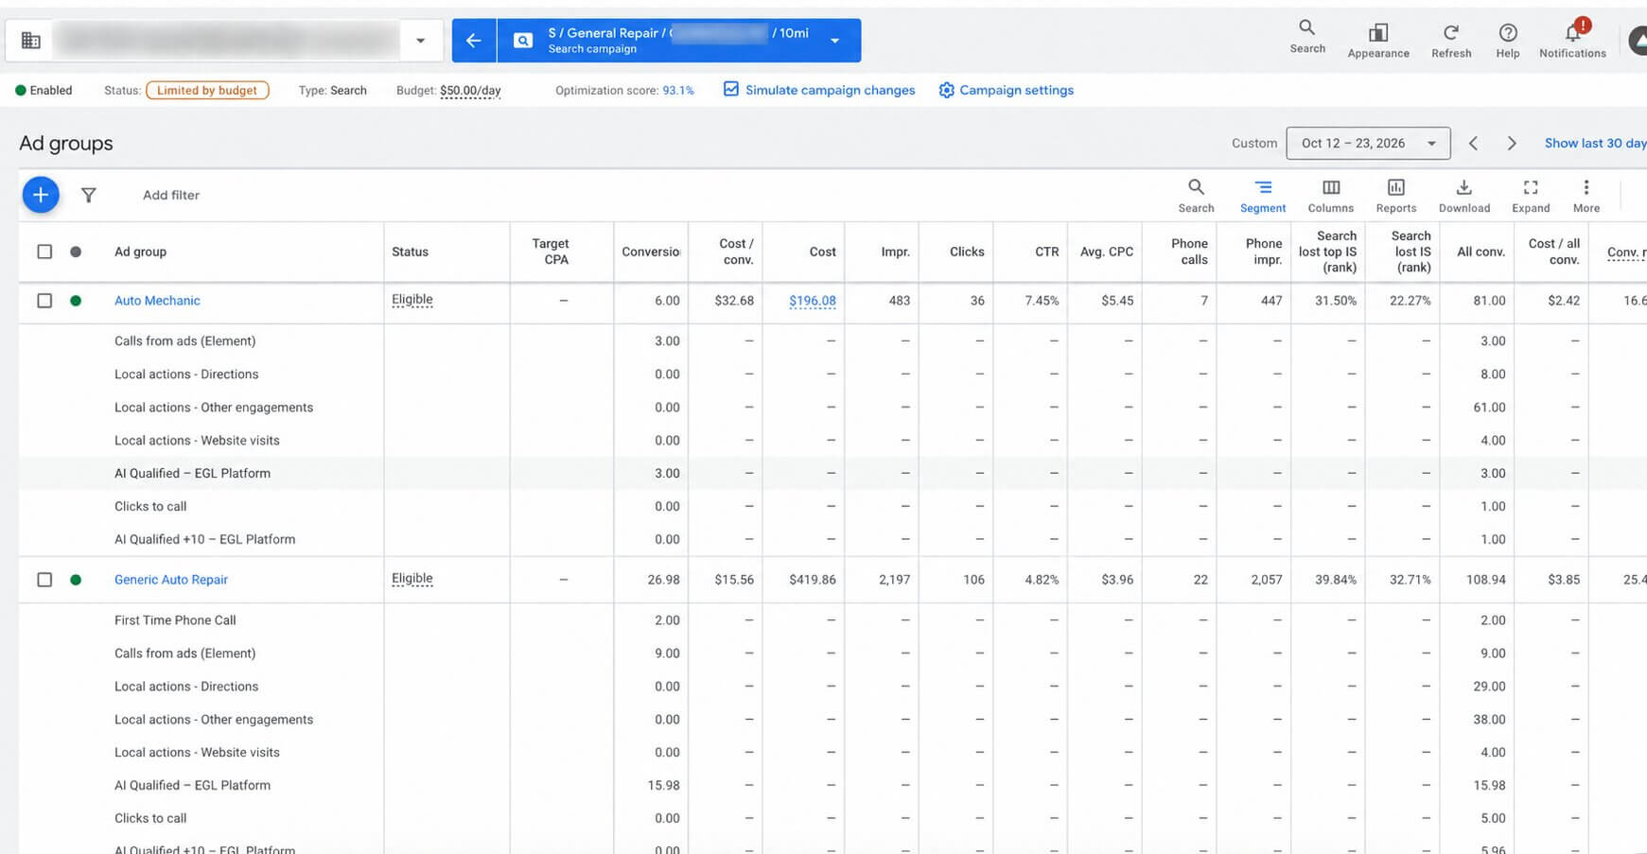Sort by the Clicks column header
1647x854 pixels.
click(x=967, y=252)
